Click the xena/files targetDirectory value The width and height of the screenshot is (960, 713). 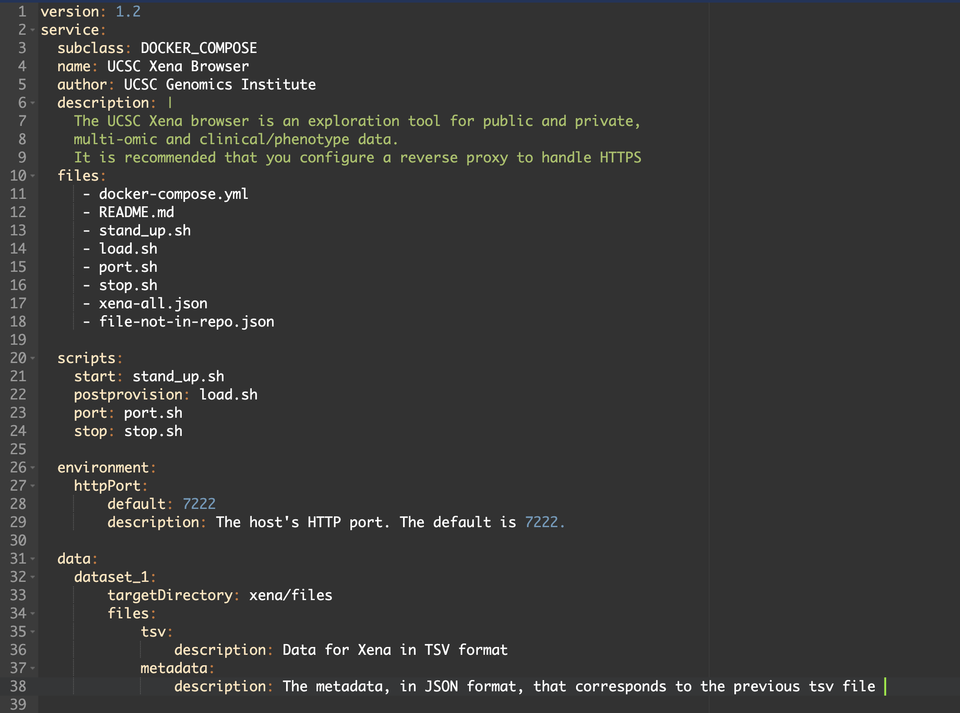[x=289, y=595]
